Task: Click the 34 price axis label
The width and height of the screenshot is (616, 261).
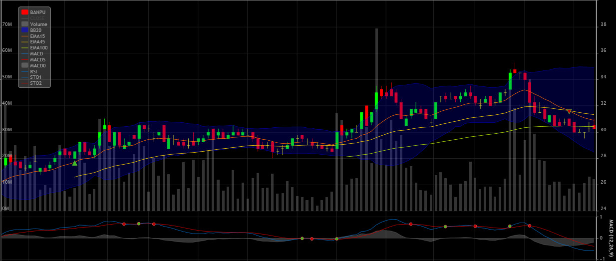Action: click(603, 77)
